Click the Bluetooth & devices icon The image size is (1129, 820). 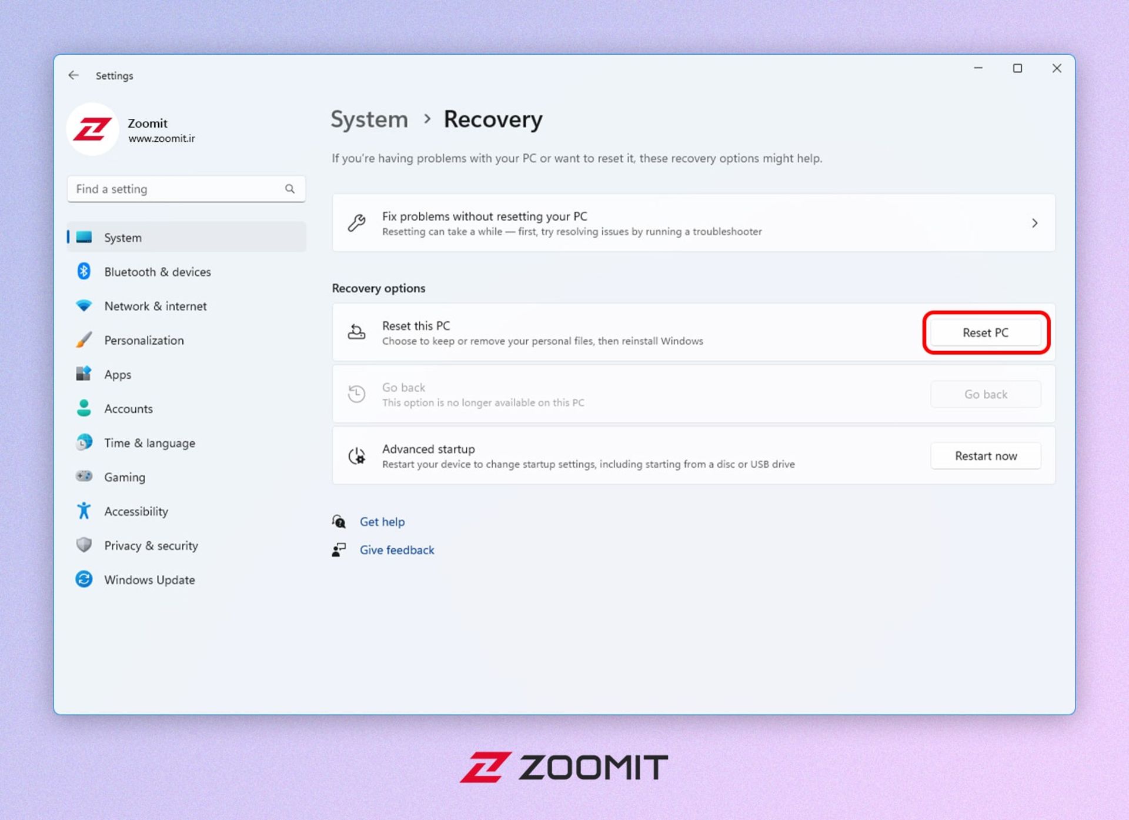click(84, 271)
